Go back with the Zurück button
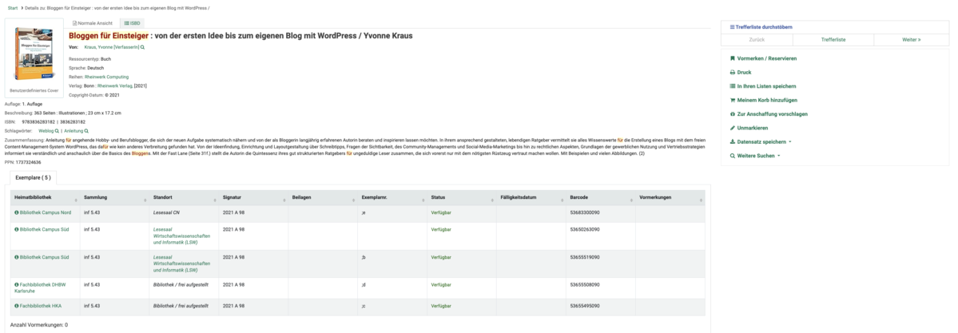 click(x=757, y=40)
